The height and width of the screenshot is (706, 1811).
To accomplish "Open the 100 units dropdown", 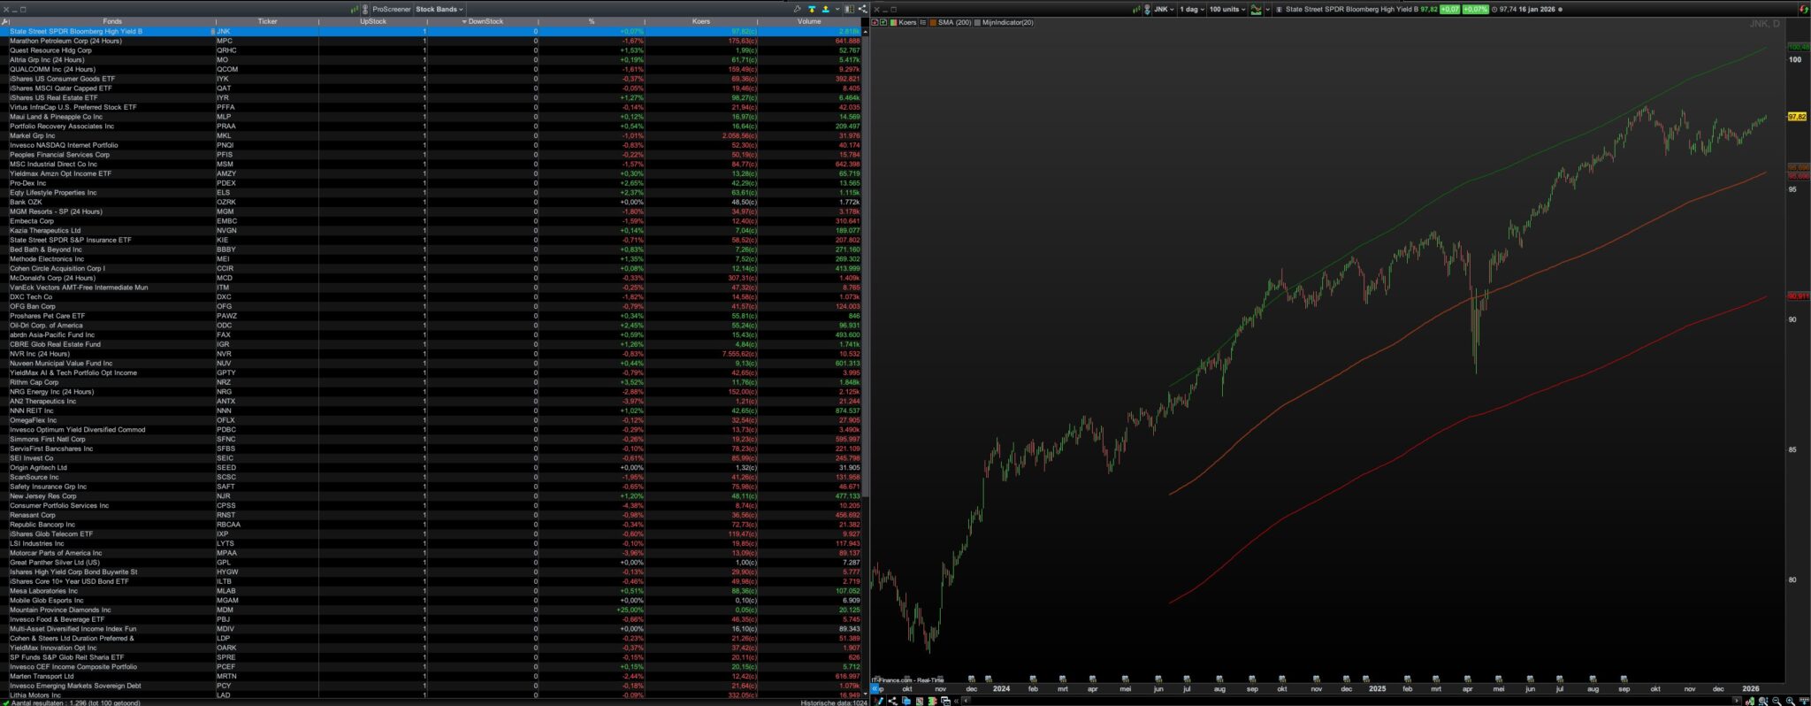I will (x=1227, y=10).
